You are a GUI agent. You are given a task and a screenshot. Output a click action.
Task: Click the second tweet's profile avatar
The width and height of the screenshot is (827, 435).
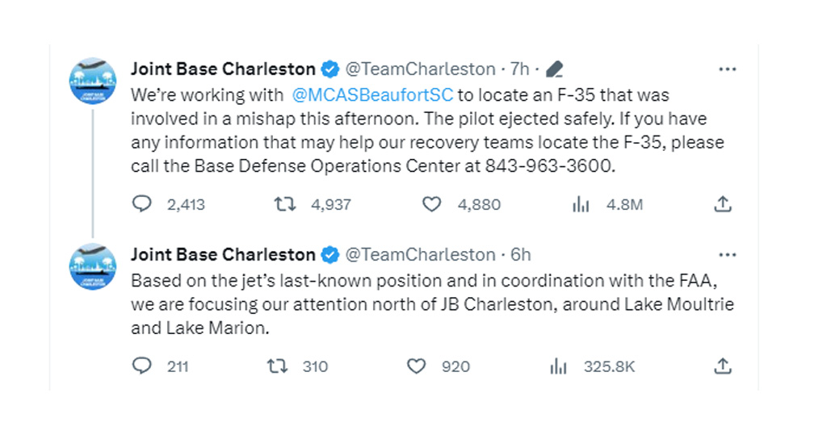click(93, 266)
